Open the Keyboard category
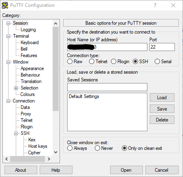This screenshot has height=177, width=183. click(x=30, y=43)
